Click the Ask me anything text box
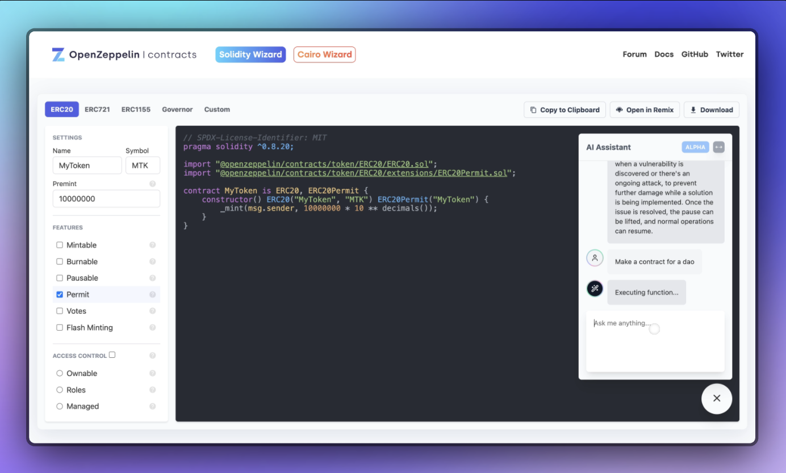 (x=655, y=341)
